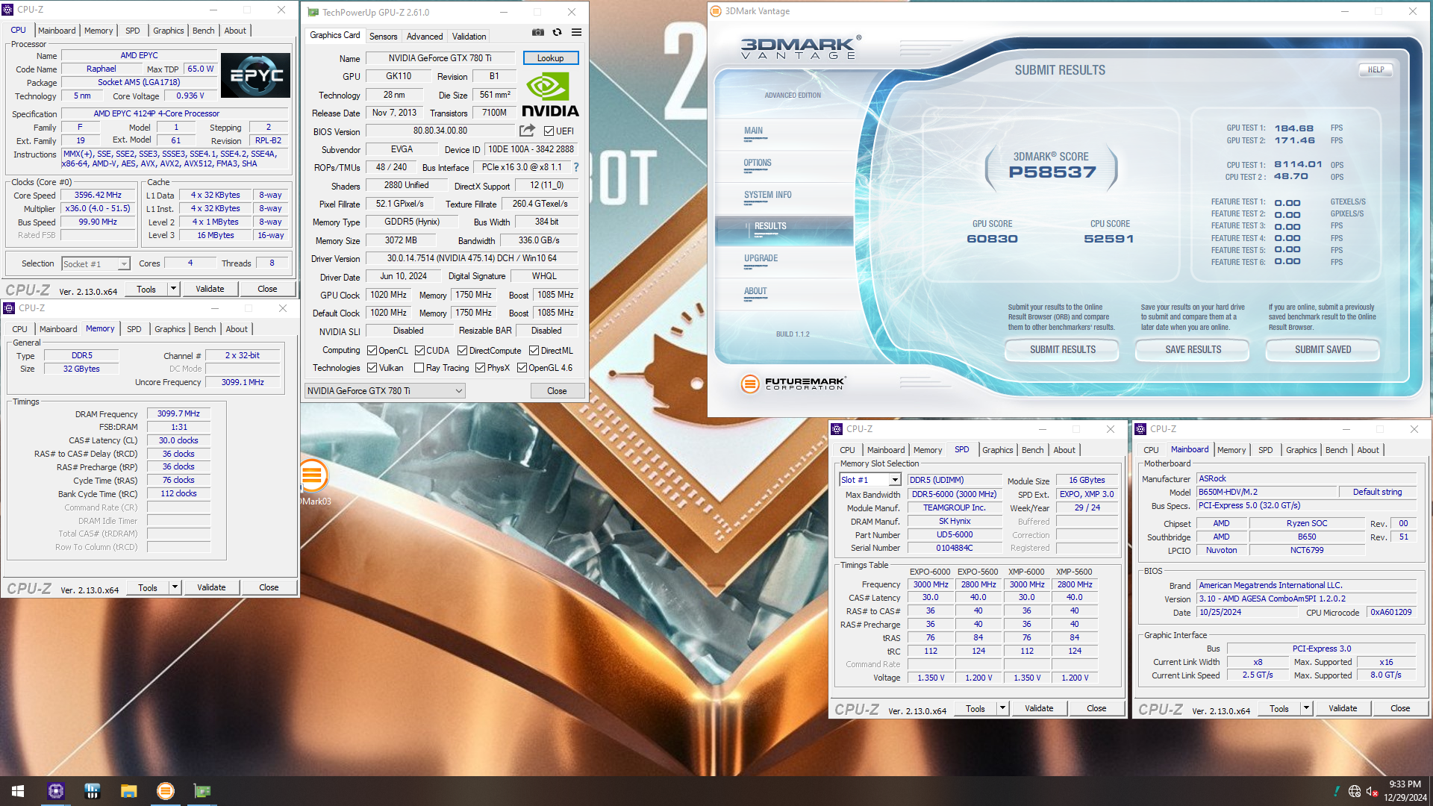
Task: Click the pen tray icon
Action: tap(1337, 791)
